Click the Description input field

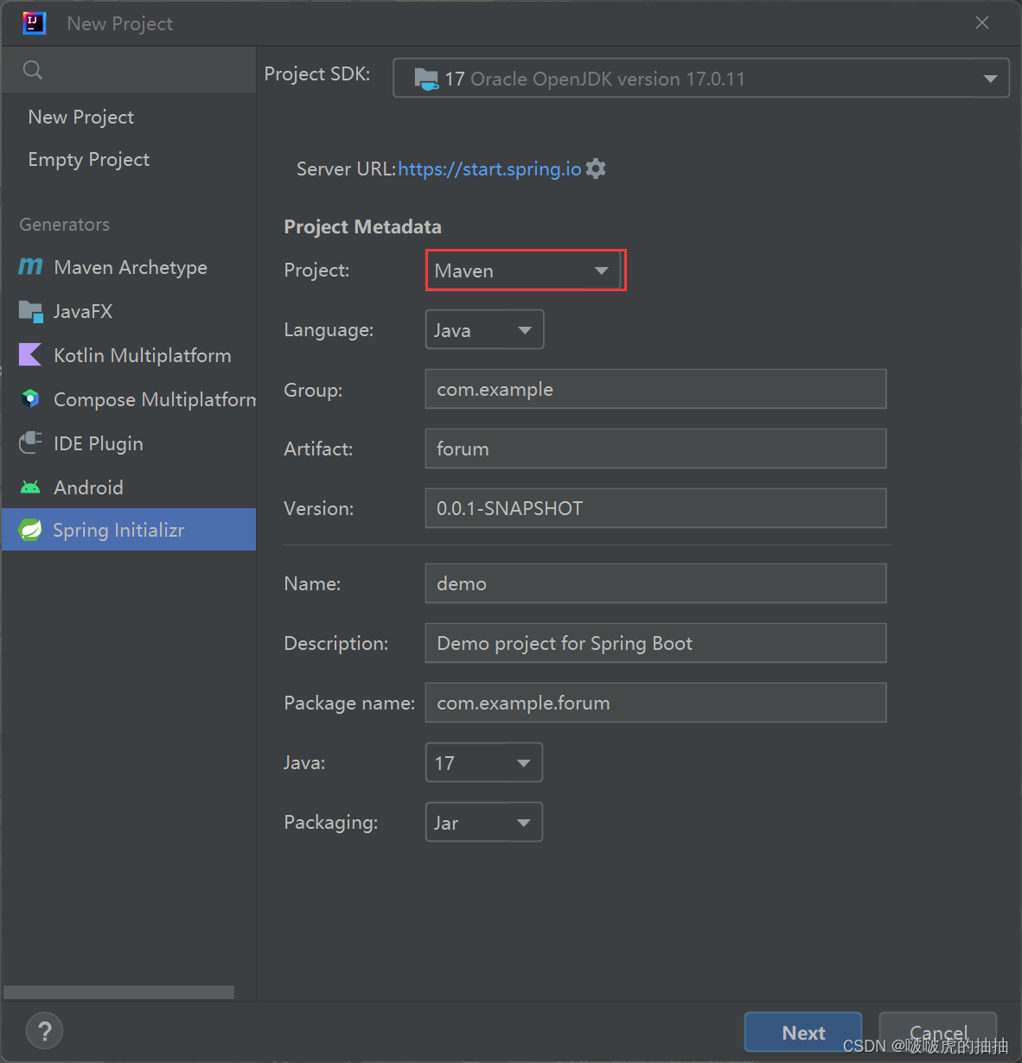tap(655, 643)
